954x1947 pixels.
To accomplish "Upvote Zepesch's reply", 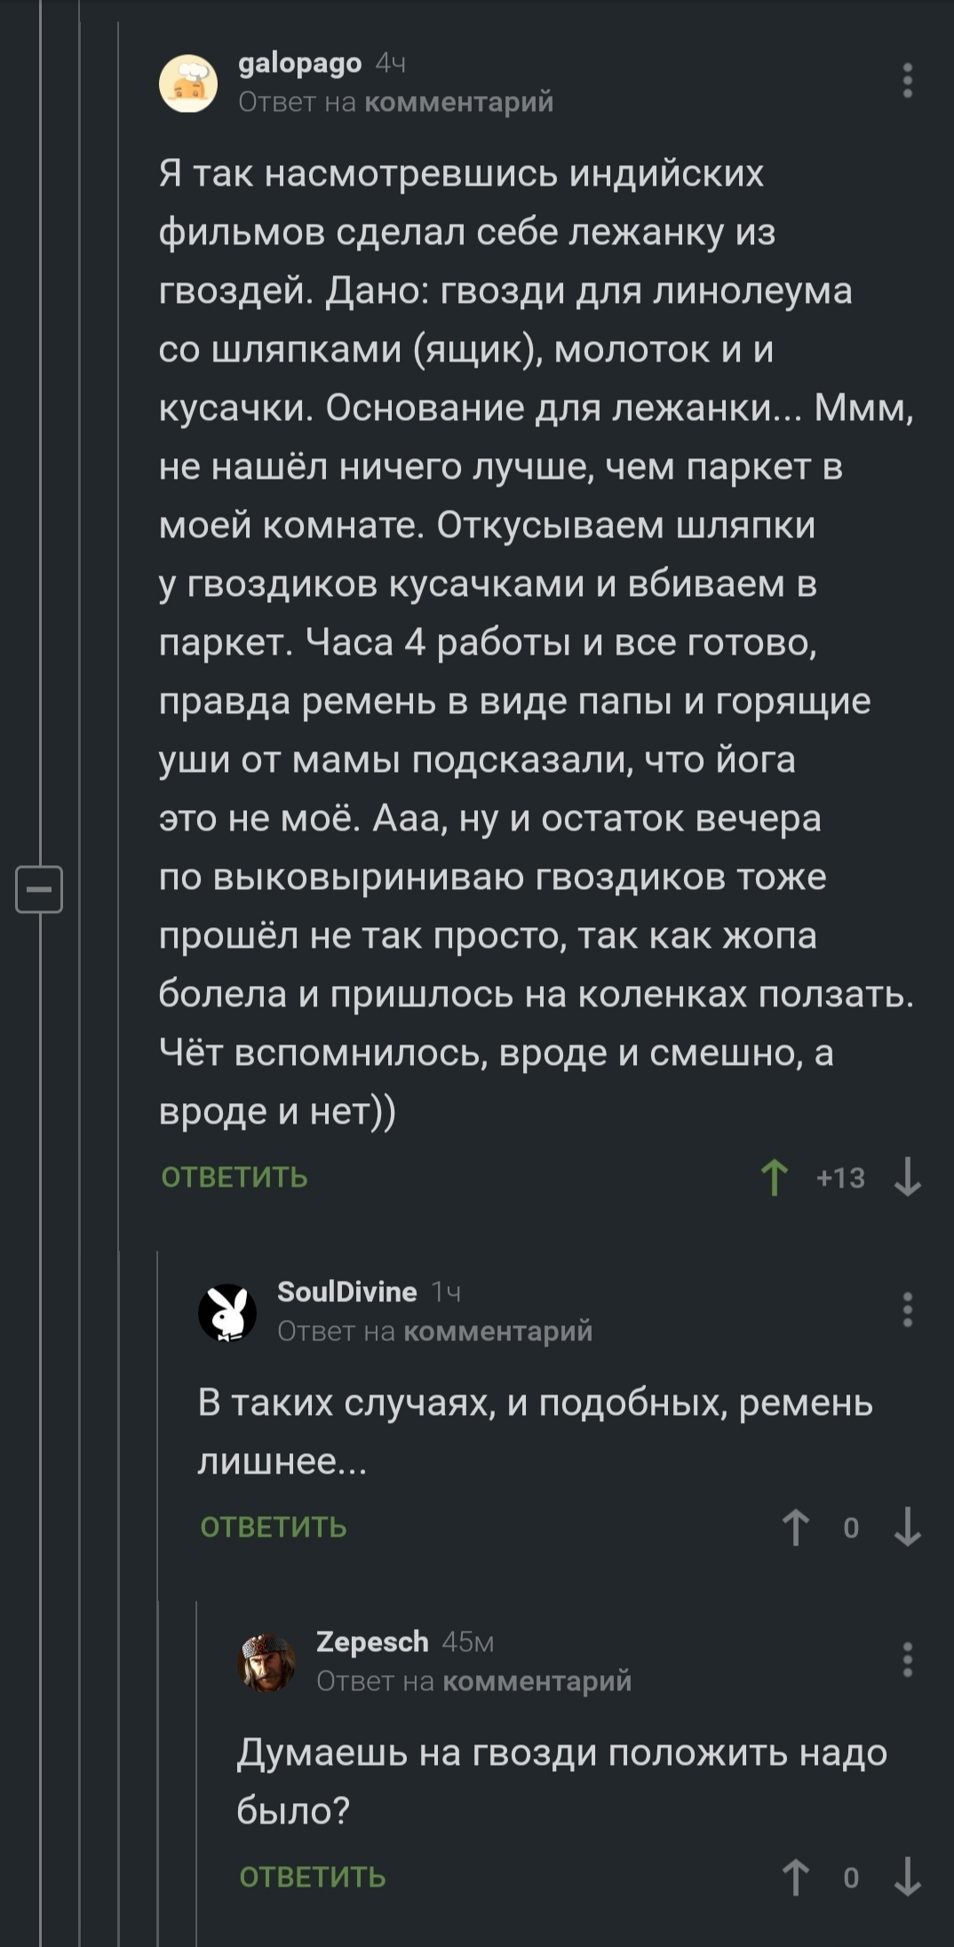I will (796, 1878).
